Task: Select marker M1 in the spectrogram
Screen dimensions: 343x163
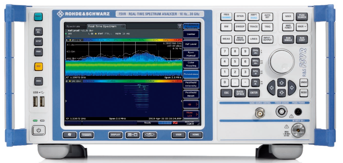Action: [x=139, y=85]
